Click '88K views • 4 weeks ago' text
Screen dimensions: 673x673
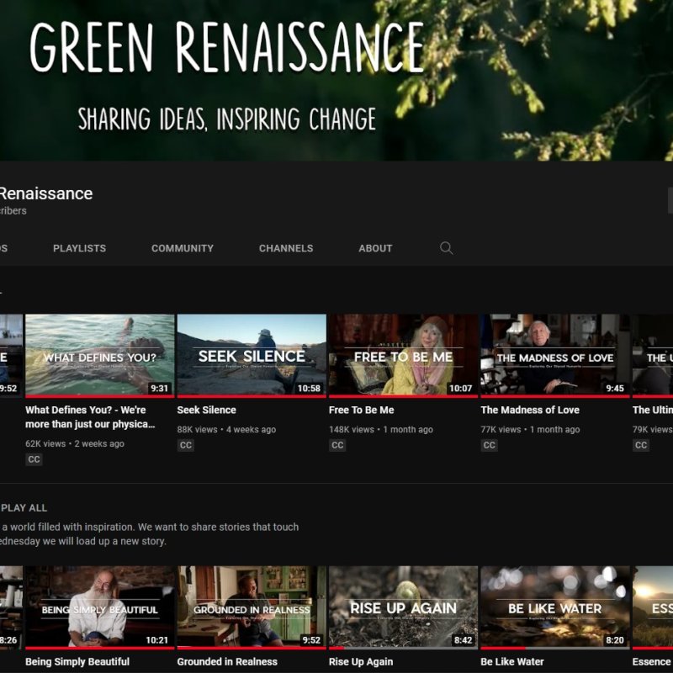point(226,429)
